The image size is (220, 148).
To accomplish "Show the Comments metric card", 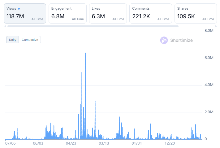I will coord(150,13).
